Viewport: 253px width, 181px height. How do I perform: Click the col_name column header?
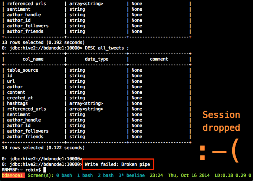(x=33, y=59)
